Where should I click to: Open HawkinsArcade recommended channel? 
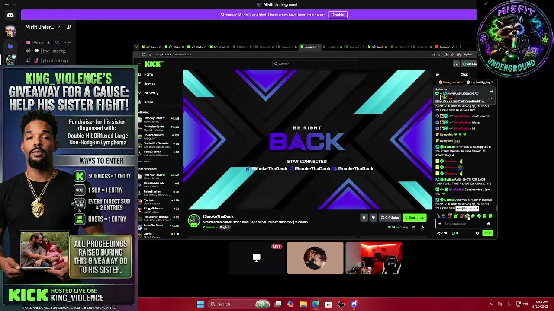[x=158, y=184]
